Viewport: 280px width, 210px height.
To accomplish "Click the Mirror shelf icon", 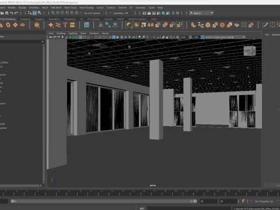I will 150,25.
